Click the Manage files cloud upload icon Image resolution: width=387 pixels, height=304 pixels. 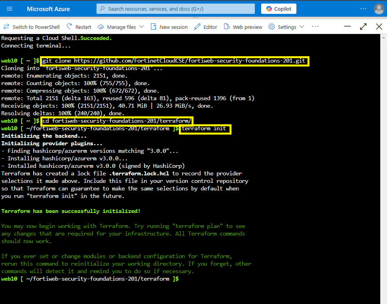click(101, 27)
